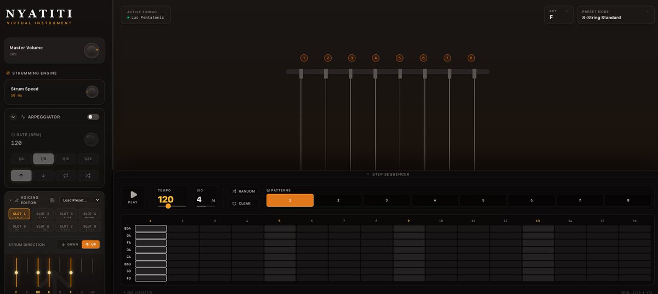This screenshot has width=658, height=294.
Task: Switch to pattern 5
Action: click(483, 200)
